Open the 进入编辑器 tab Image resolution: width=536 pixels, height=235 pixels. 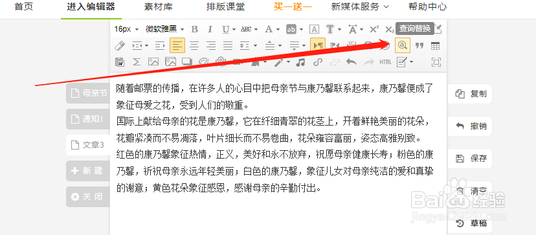click(91, 6)
